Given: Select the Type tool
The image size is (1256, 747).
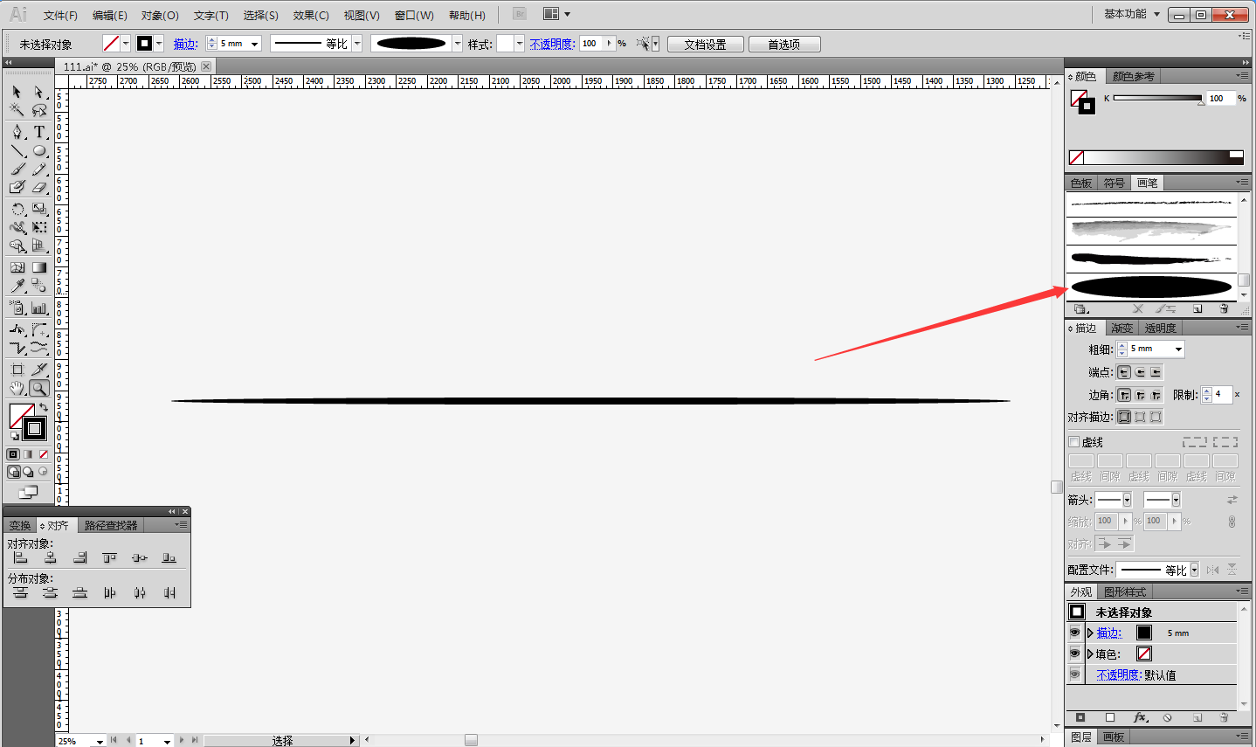Looking at the screenshot, I should pyautogui.click(x=38, y=132).
